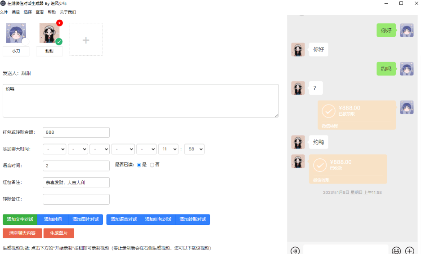Open the hour dropdown showing 11

pyautogui.click(x=168, y=149)
